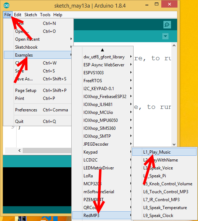Open the Help menu
Screen dimensions: 198x221
[x=58, y=15]
